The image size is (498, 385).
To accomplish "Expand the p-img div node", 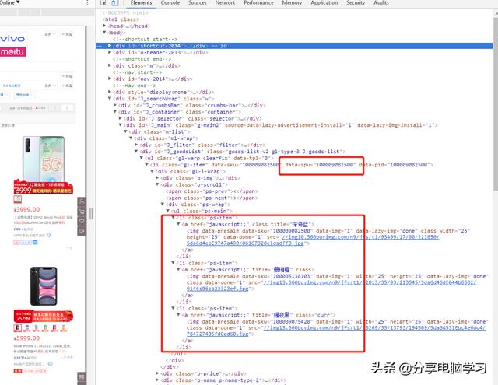I will click(157, 178).
